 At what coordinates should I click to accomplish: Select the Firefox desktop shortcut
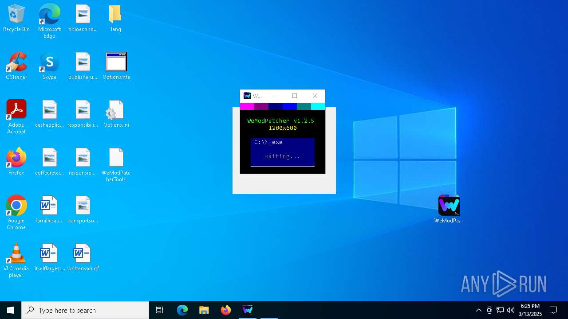pyautogui.click(x=16, y=162)
